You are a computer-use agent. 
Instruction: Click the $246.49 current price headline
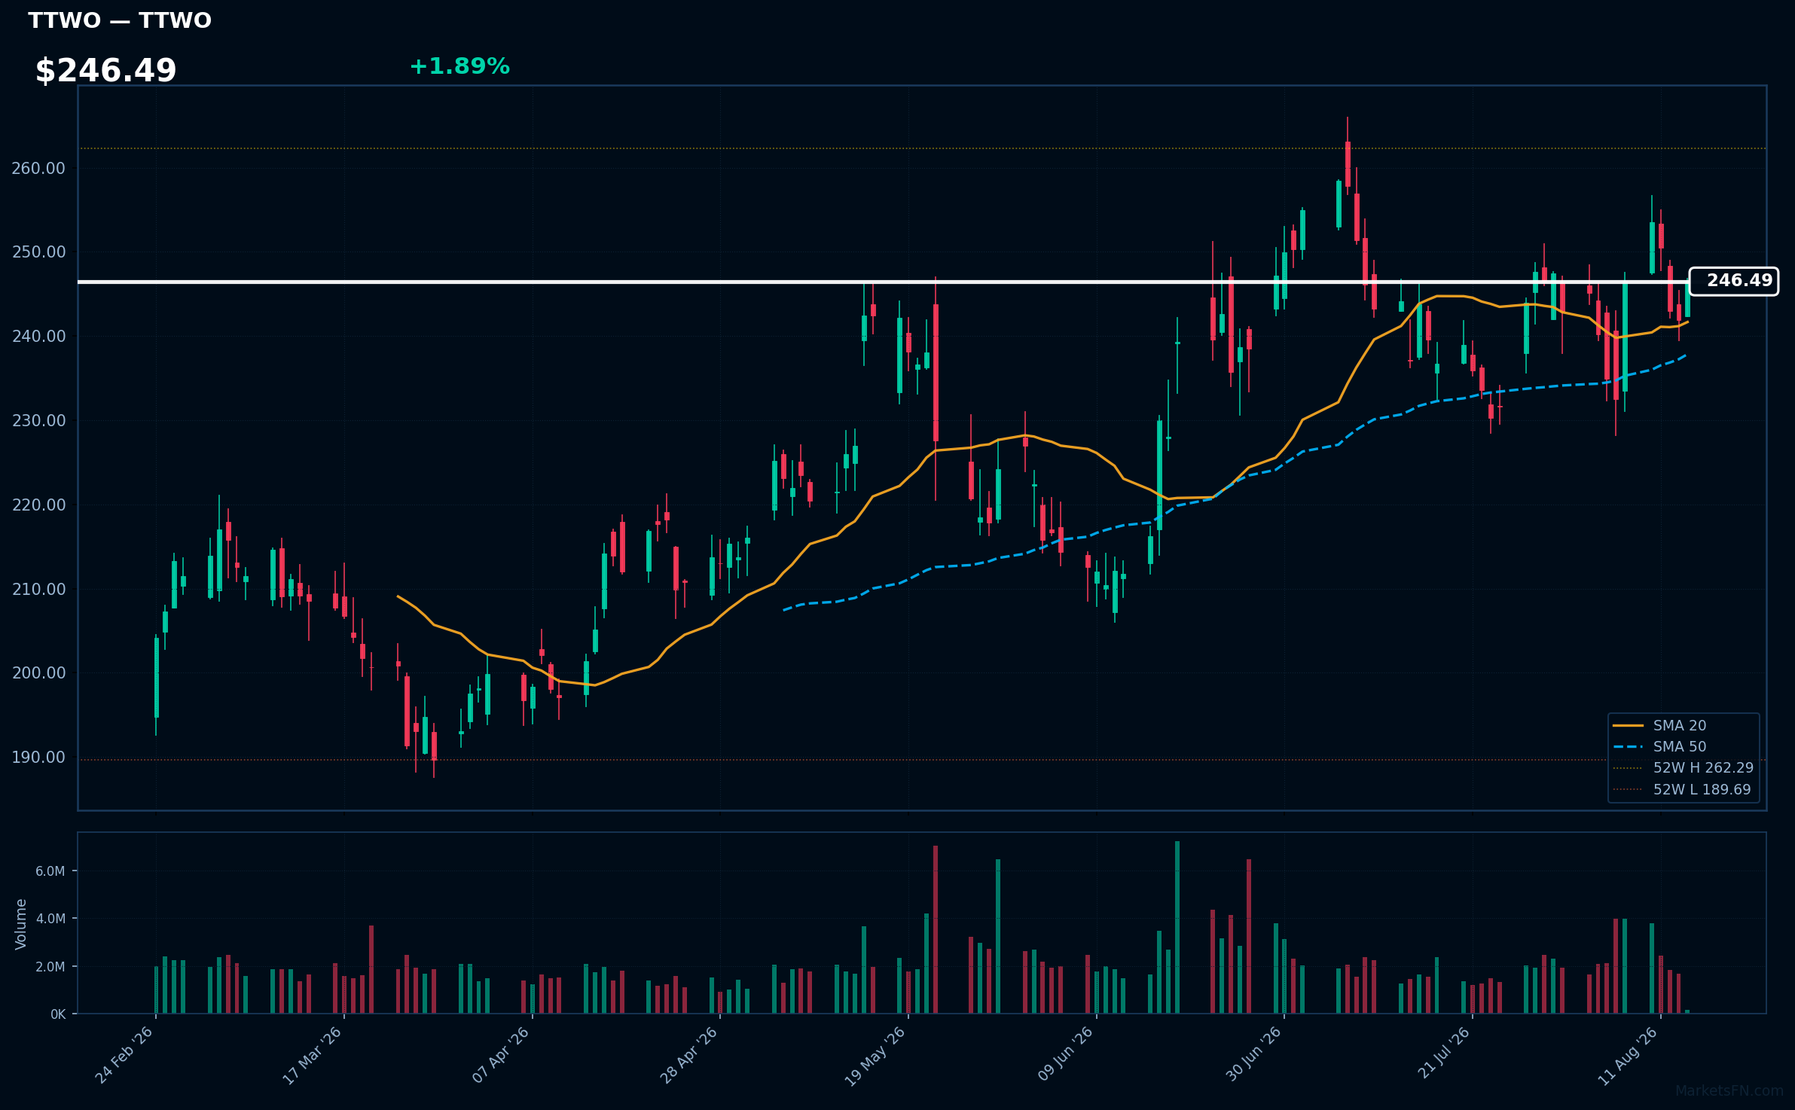(x=105, y=71)
